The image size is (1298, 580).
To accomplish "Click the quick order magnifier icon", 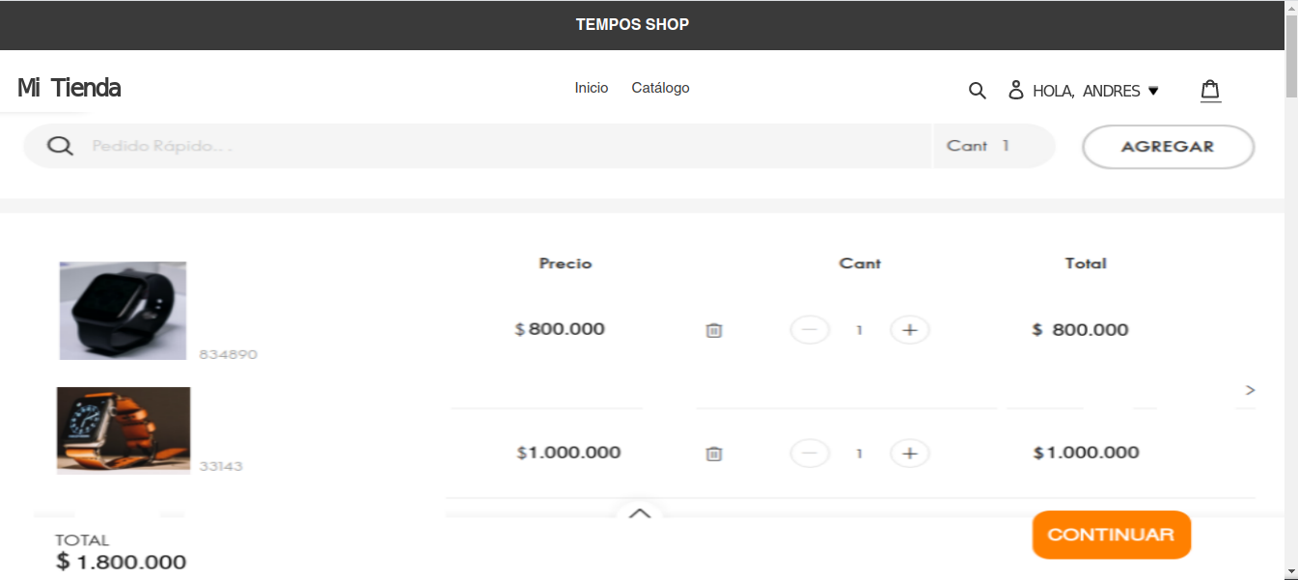I will (x=60, y=146).
